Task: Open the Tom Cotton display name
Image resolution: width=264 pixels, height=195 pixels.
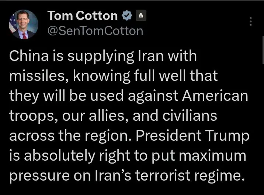Action: point(83,16)
